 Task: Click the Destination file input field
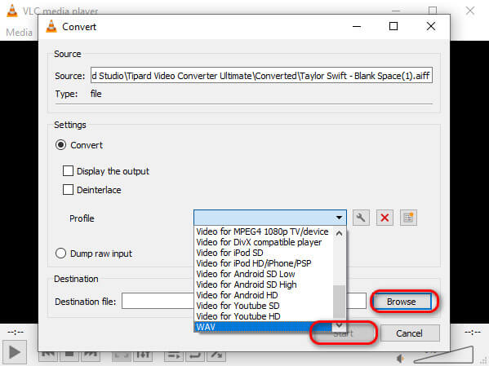(243, 301)
